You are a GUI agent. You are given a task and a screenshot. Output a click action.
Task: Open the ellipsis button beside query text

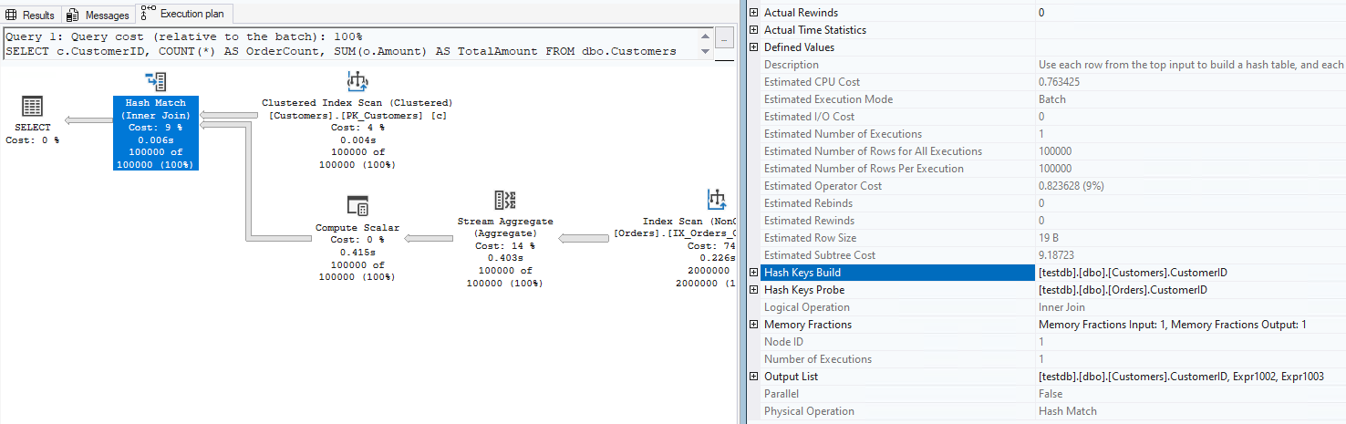[724, 41]
